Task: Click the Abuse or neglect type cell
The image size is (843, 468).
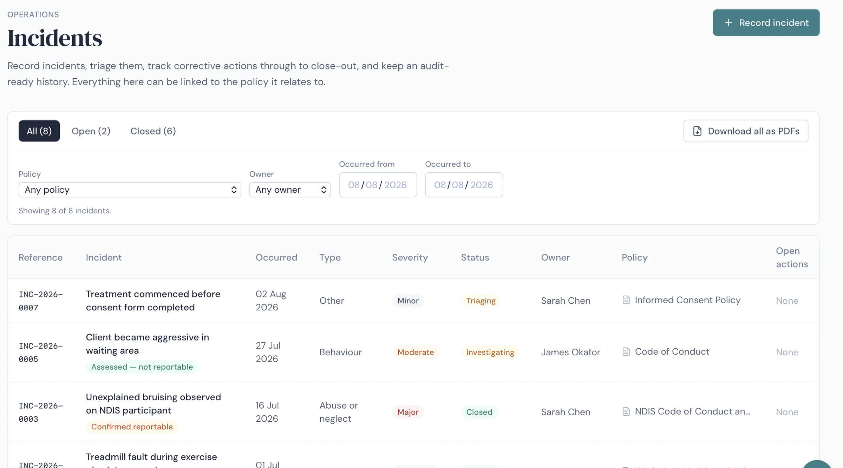Action: [339, 412]
